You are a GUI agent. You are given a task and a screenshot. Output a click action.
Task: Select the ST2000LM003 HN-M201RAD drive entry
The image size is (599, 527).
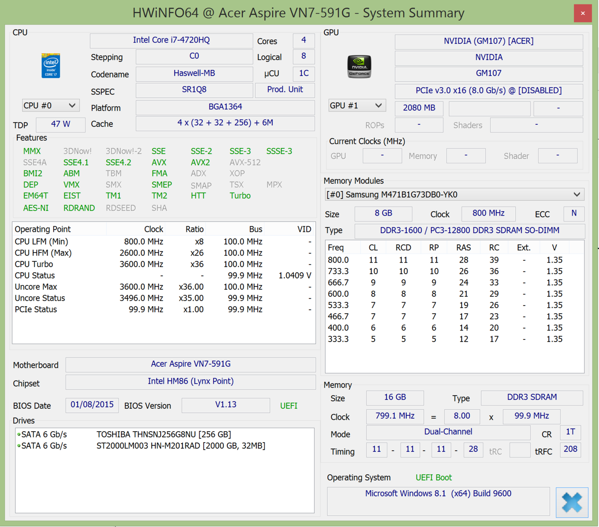(180, 446)
